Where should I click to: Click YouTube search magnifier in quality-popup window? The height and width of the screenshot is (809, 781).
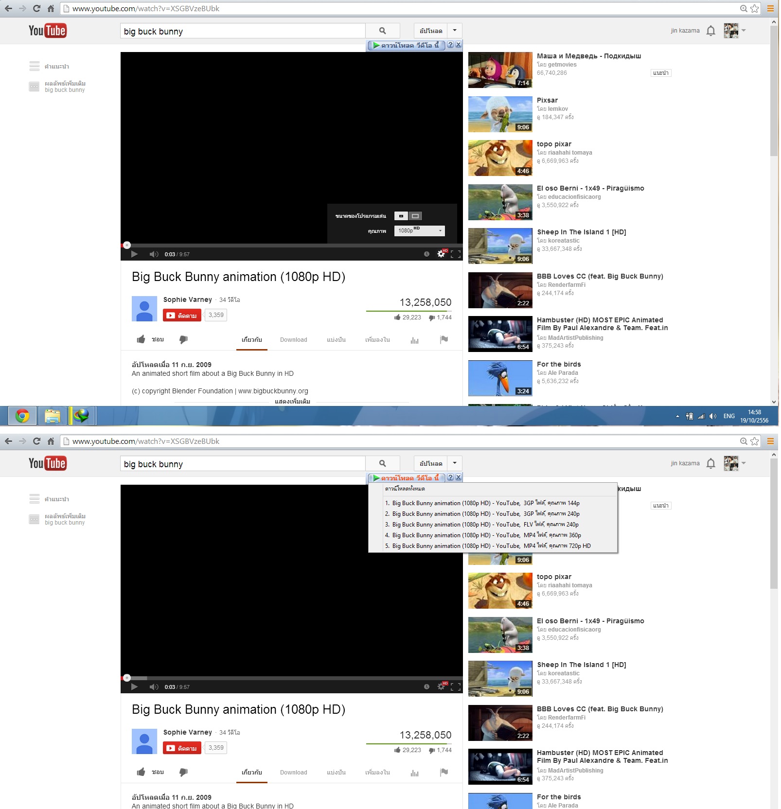[x=383, y=31]
